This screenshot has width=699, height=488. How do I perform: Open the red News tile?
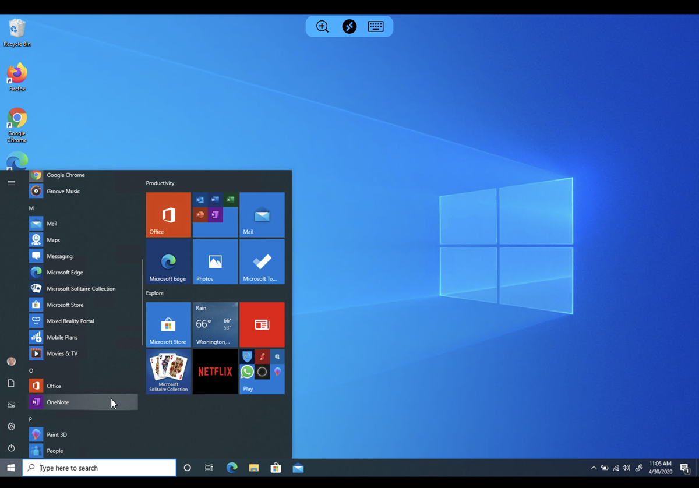click(x=262, y=325)
